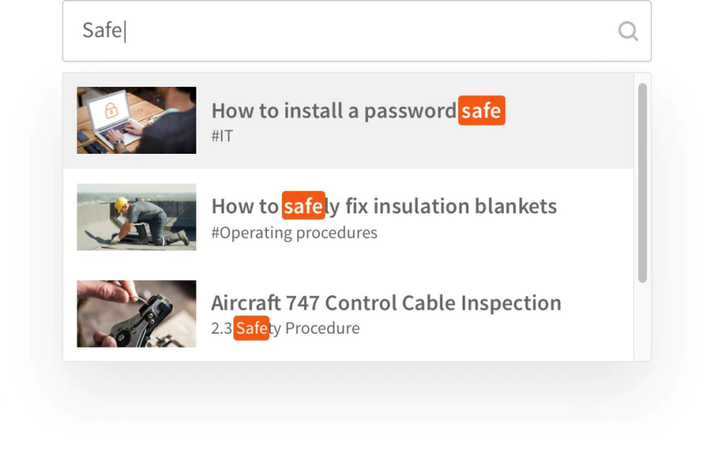Open the 2.3 Safety Procedure section

click(286, 328)
